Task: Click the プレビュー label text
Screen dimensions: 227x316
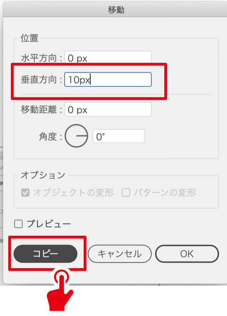Action: click(49, 223)
